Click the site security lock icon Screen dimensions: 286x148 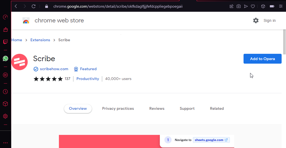pyautogui.click(x=47, y=6)
